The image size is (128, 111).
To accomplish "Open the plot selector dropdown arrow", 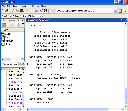I will (7, 25).
